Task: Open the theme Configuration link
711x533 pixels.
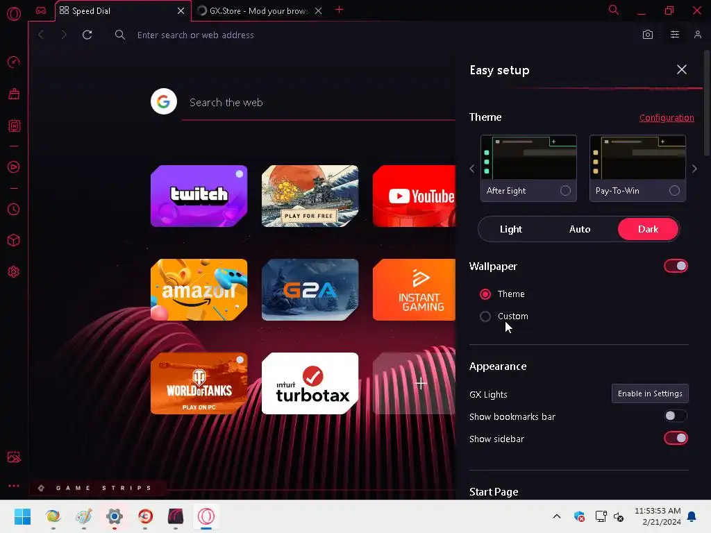Action: 667,118
